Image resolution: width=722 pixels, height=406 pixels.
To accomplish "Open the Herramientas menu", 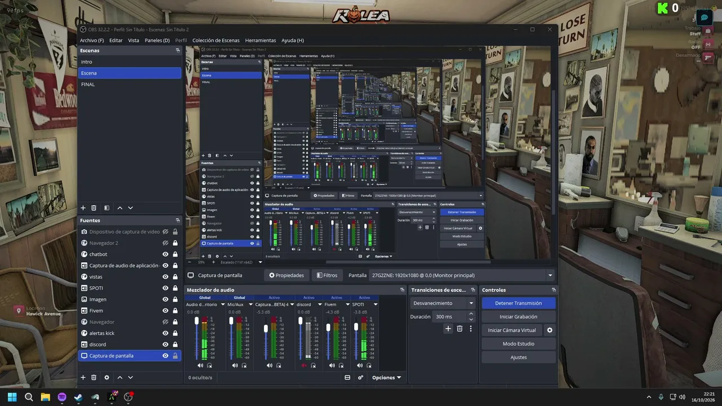I will click(261, 41).
